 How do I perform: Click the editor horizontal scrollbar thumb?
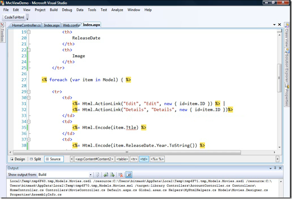pyautogui.click(x=127, y=152)
